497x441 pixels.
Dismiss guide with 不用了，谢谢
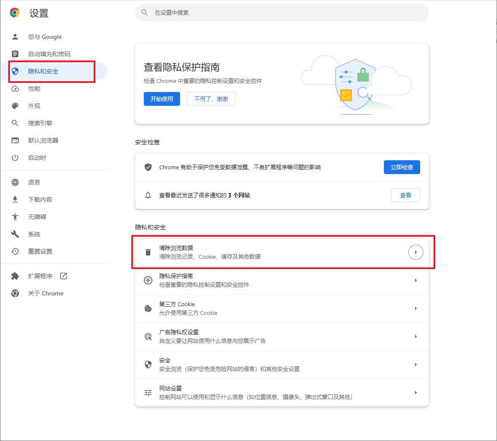point(211,99)
